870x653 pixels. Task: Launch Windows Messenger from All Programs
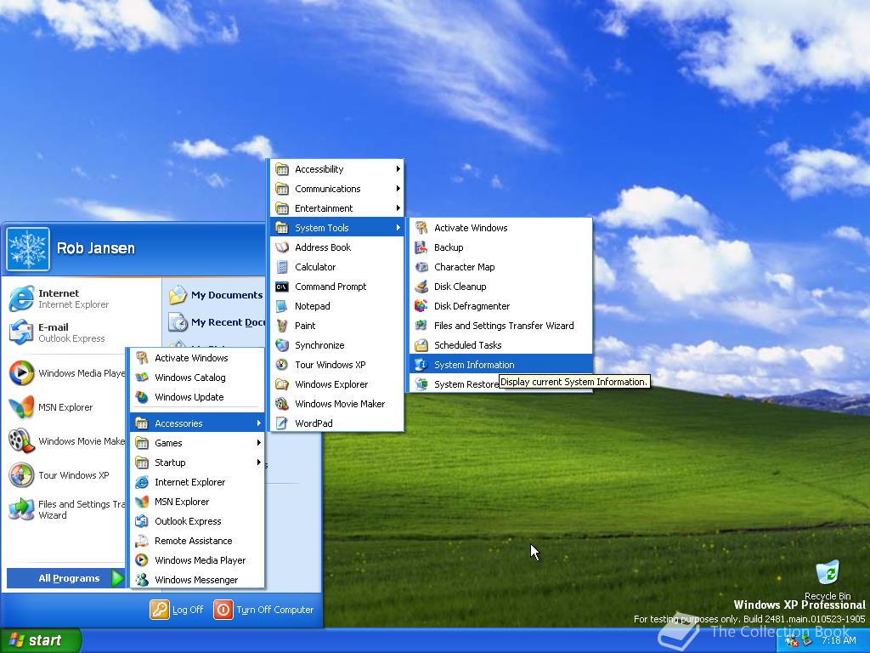point(197,580)
